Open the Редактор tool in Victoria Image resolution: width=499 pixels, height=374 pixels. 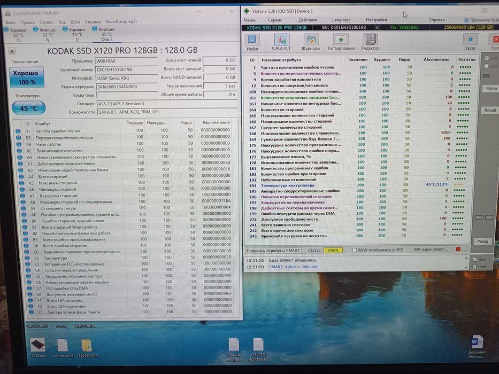370,43
